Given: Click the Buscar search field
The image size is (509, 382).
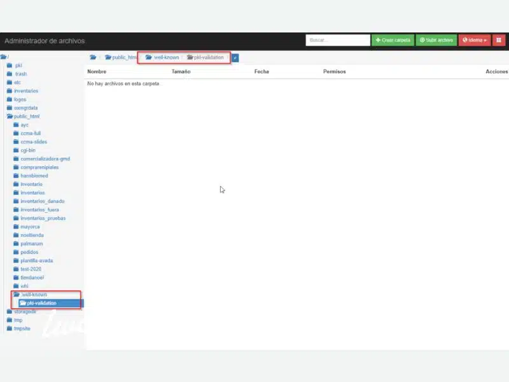Looking at the screenshot, I should tap(337, 39).
